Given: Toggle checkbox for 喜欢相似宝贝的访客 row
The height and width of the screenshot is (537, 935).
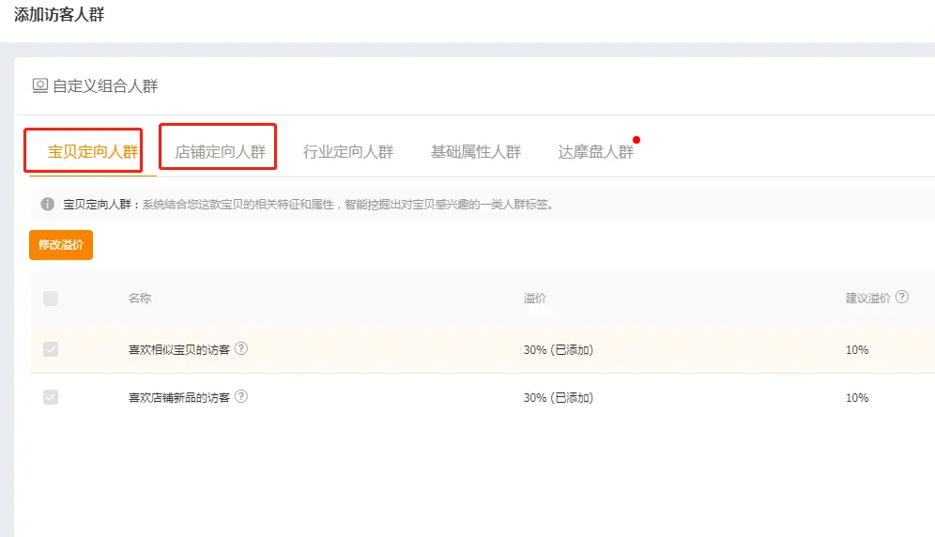Looking at the screenshot, I should point(51,349).
